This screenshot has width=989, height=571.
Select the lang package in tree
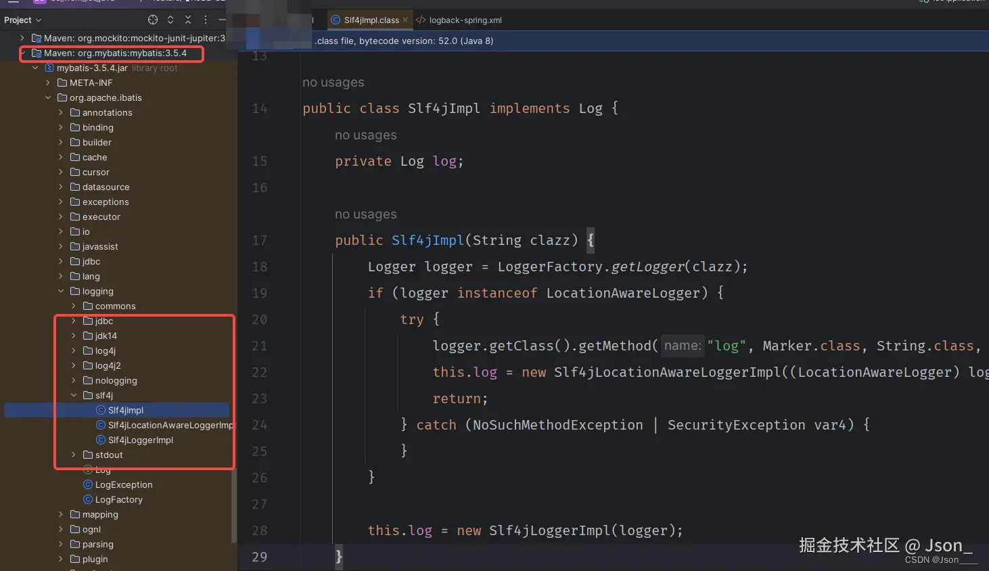click(x=91, y=276)
